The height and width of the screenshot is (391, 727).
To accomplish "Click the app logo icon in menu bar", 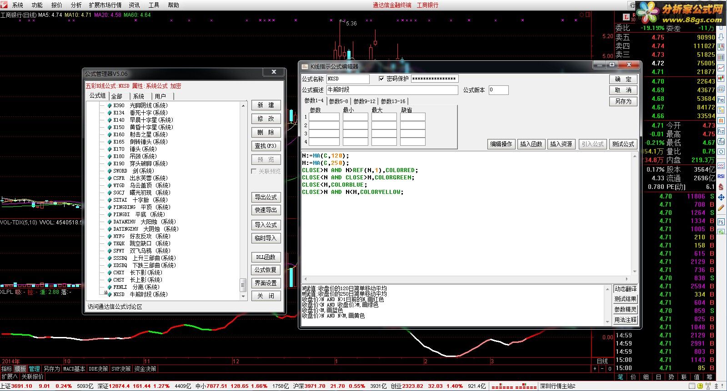I will point(4,5).
